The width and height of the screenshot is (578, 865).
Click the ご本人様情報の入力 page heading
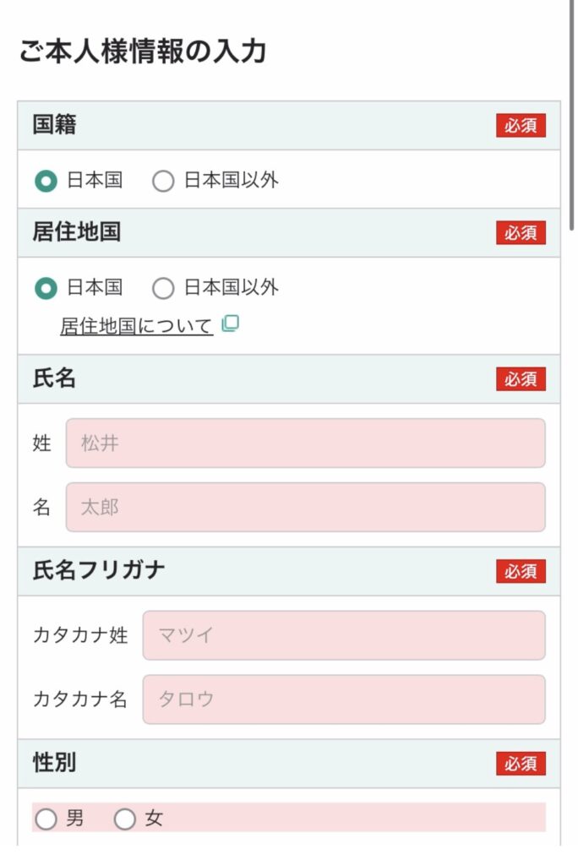tap(143, 51)
